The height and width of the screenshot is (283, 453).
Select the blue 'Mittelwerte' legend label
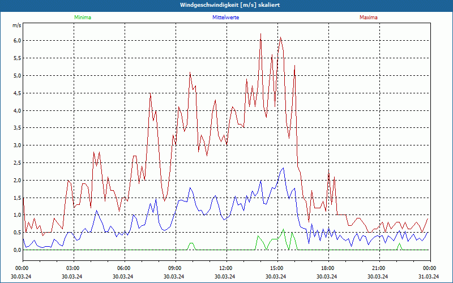(225, 18)
